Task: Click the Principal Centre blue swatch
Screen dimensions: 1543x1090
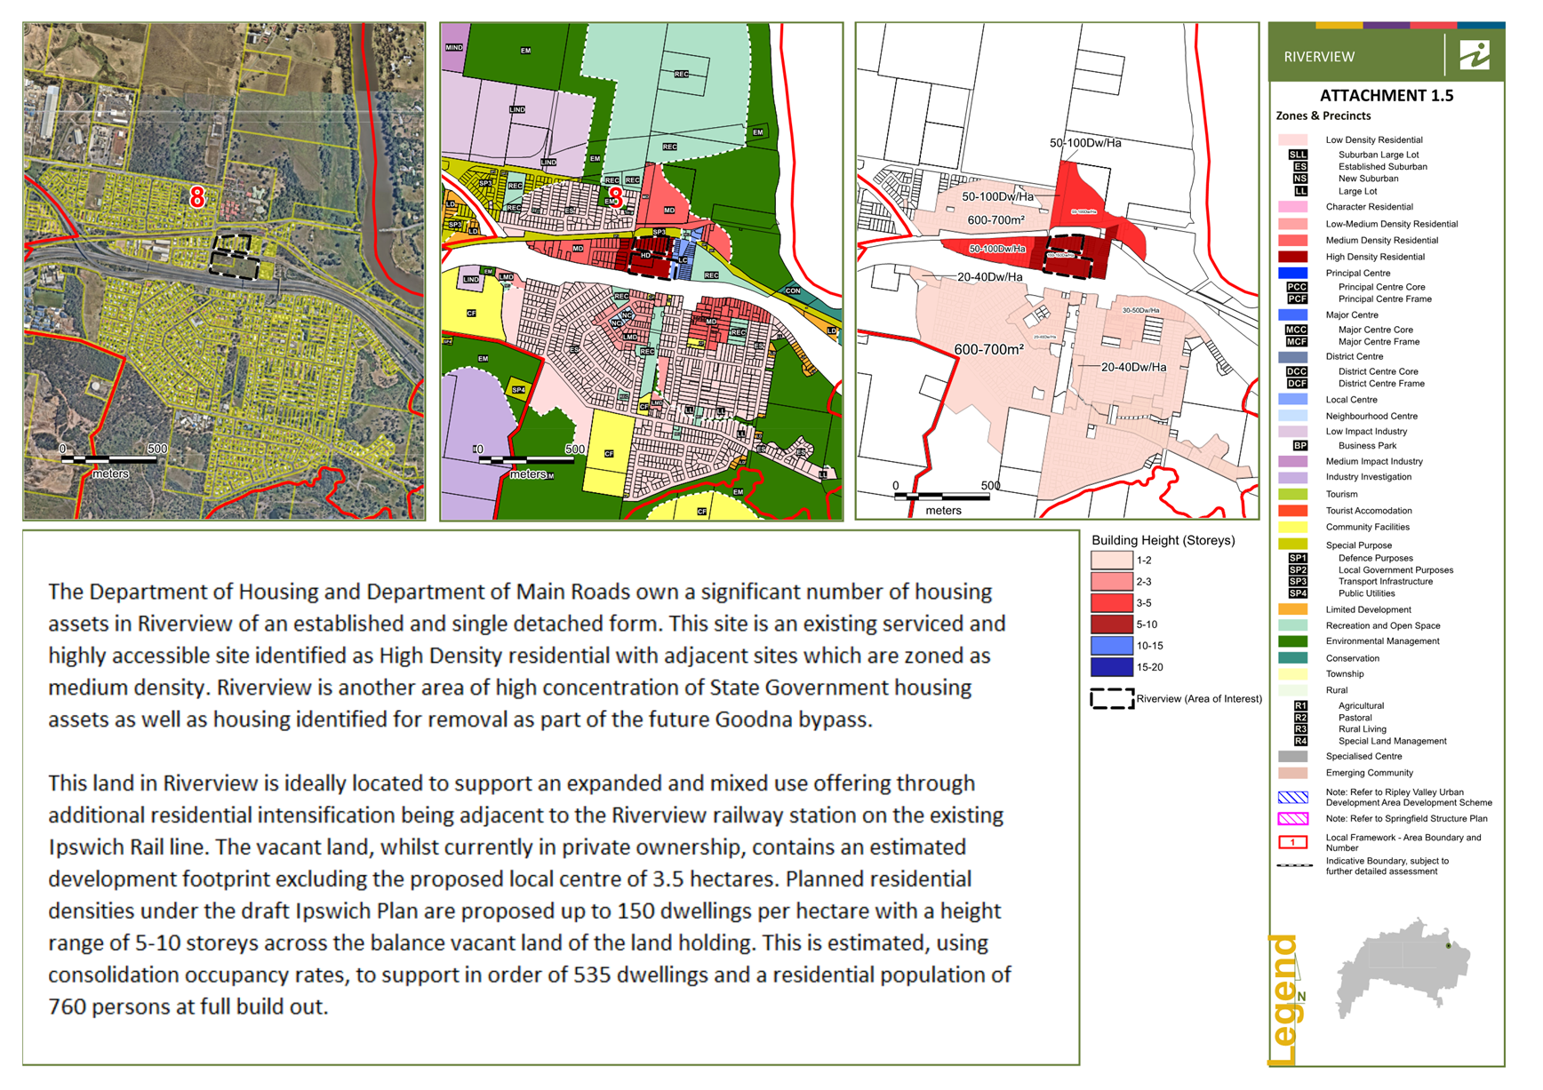Action: click(x=1293, y=274)
